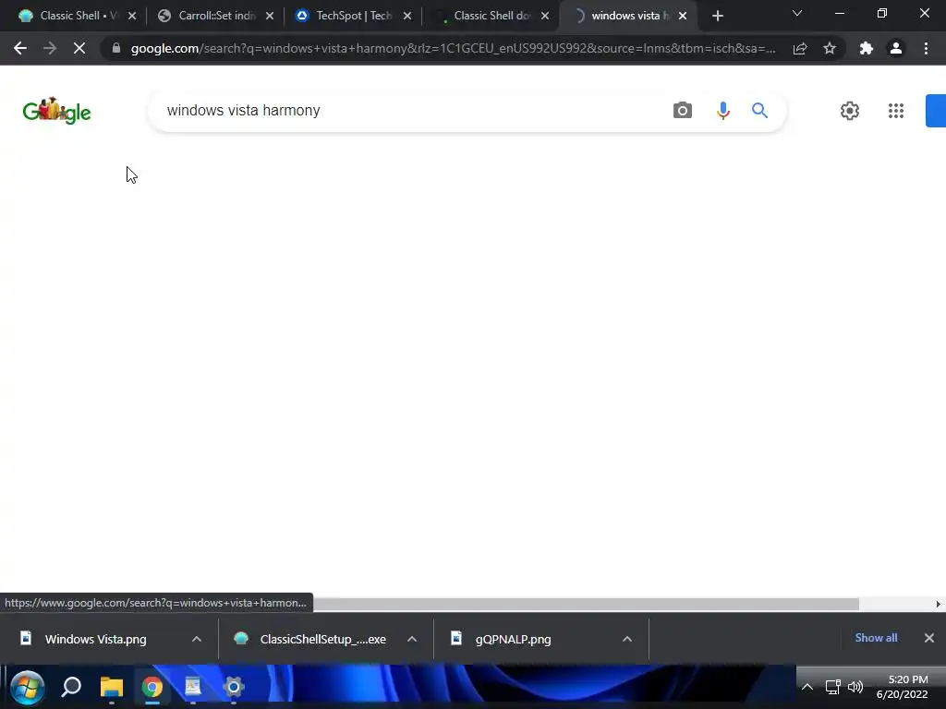Viewport: 946px width, 709px height.
Task: Open volume tray icon
Action: click(855, 687)
